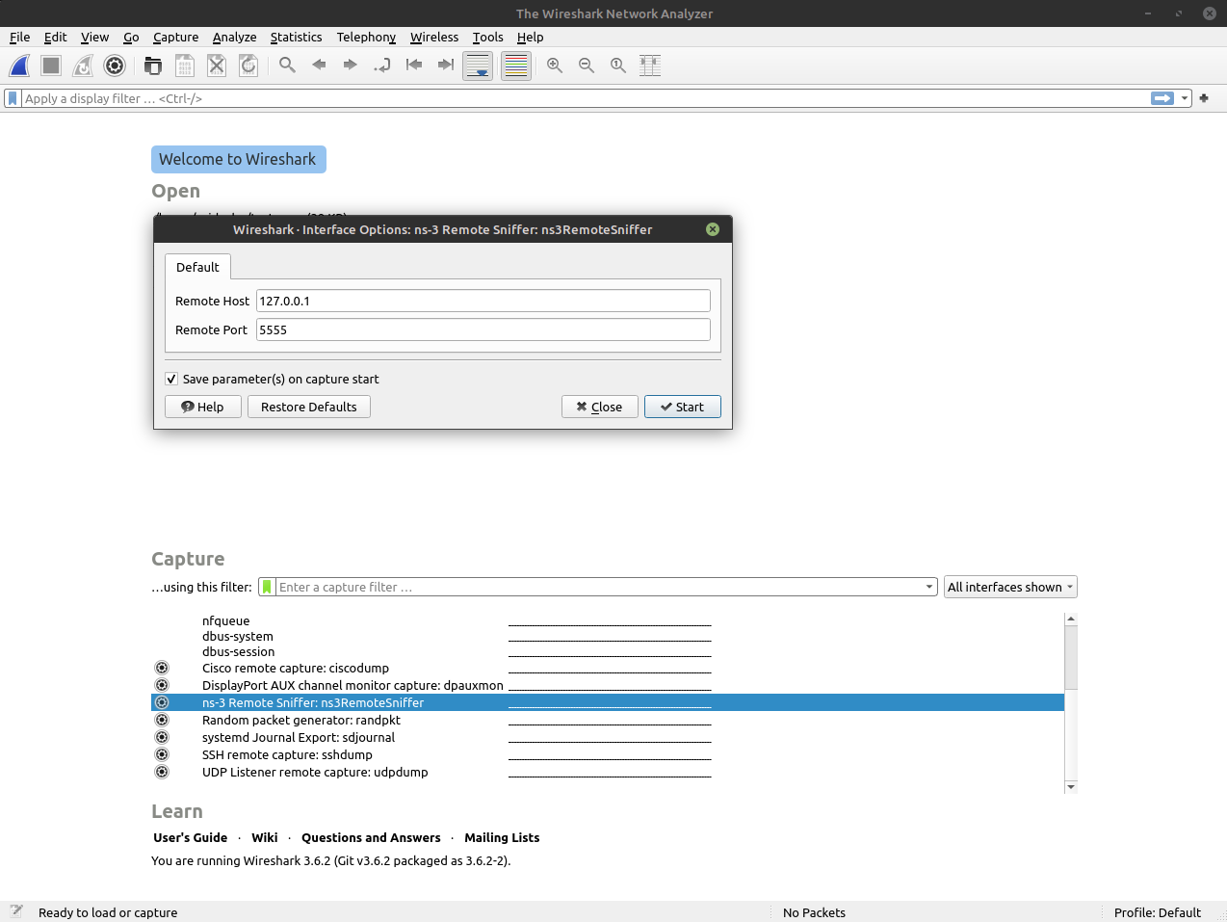1227x922 pixels.
Task: Click the capture filter input field
Action: [598, 587]
